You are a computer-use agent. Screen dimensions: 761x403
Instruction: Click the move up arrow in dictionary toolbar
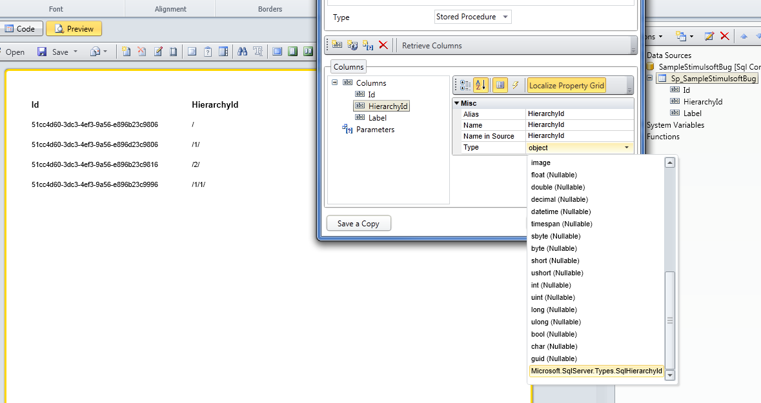tap(744, 36)
